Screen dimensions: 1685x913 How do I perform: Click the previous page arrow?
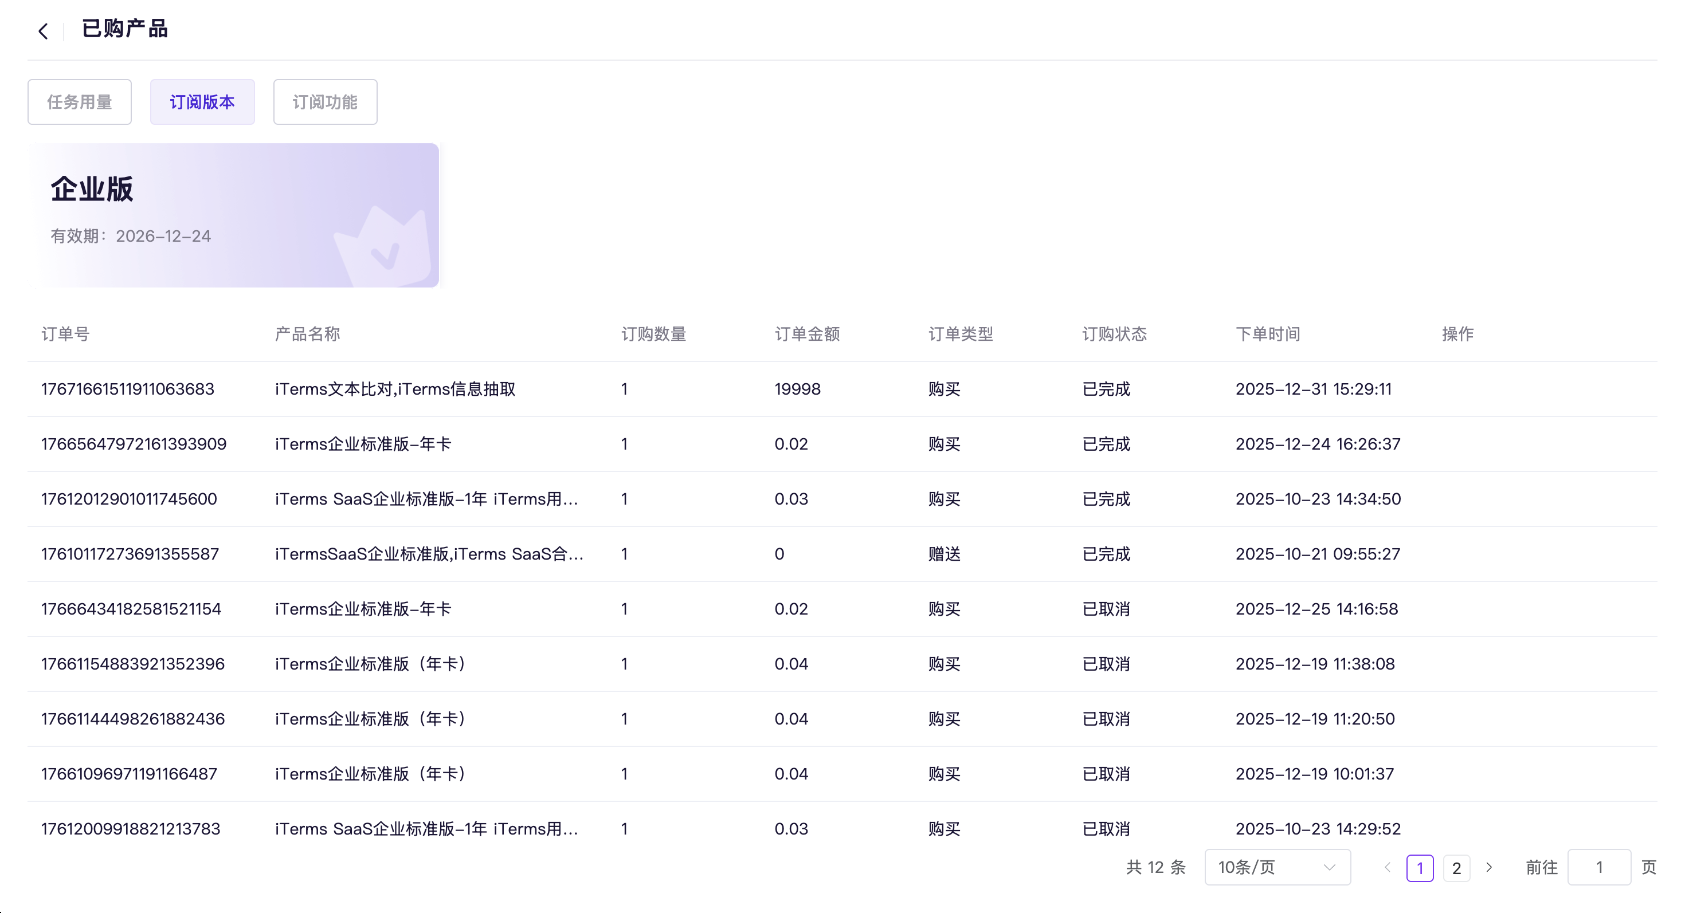click(x=1388, y=867)
